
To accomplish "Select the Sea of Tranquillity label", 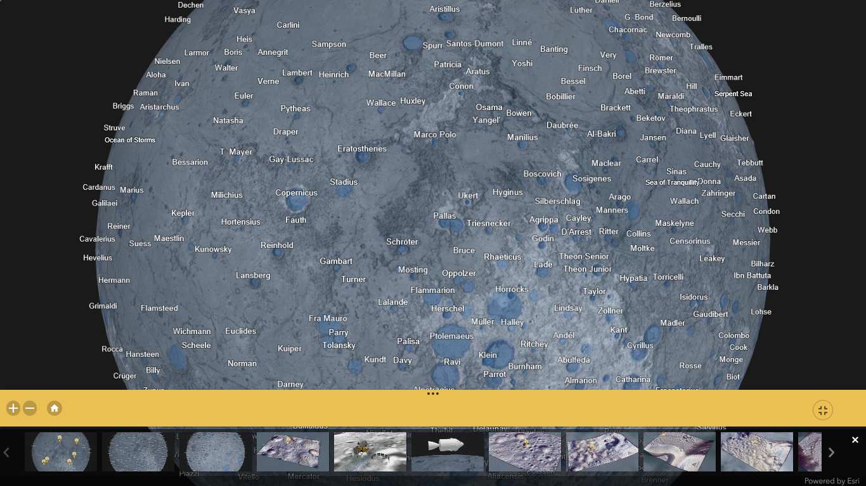I will tap(672, 182).
